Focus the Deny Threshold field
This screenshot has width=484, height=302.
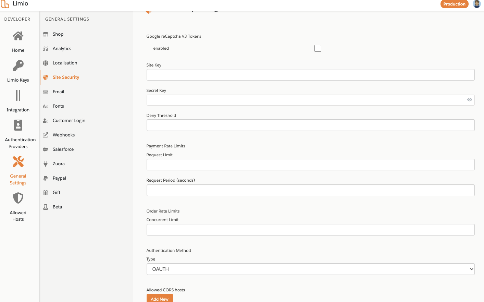click(x=310, y=125)
